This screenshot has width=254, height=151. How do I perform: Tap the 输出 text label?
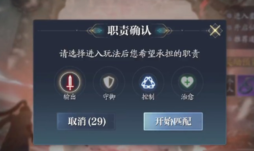[70, 97]
